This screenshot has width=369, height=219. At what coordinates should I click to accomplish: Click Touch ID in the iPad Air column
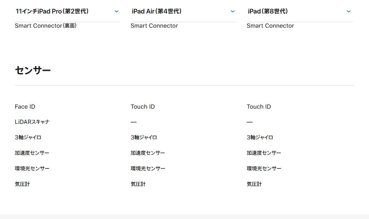tap(143, 107)
